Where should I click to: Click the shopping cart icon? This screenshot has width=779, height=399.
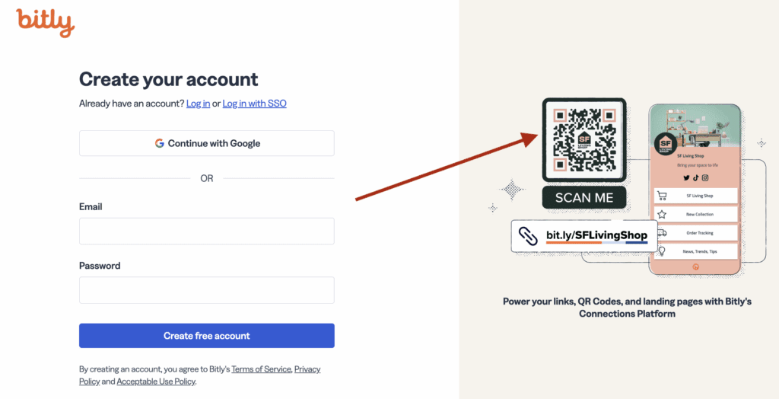coord(662,196)
